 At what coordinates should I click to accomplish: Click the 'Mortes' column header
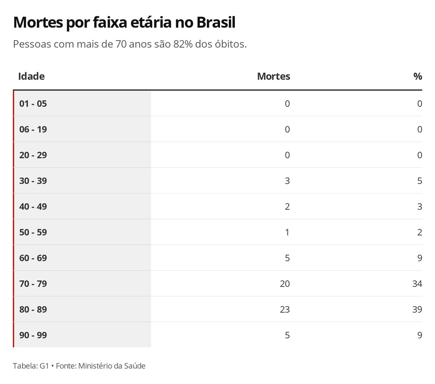pos(274,76)
